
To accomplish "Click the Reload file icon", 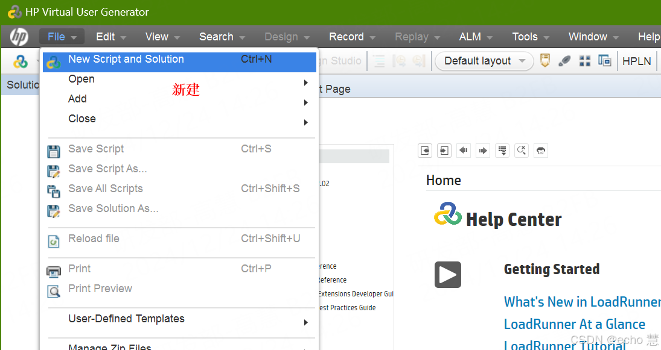I will coord(54,242).
